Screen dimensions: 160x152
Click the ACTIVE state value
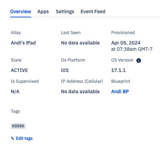19,70
